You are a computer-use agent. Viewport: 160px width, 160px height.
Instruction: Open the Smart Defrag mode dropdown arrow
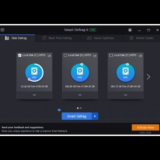click(x=95, y=116)
